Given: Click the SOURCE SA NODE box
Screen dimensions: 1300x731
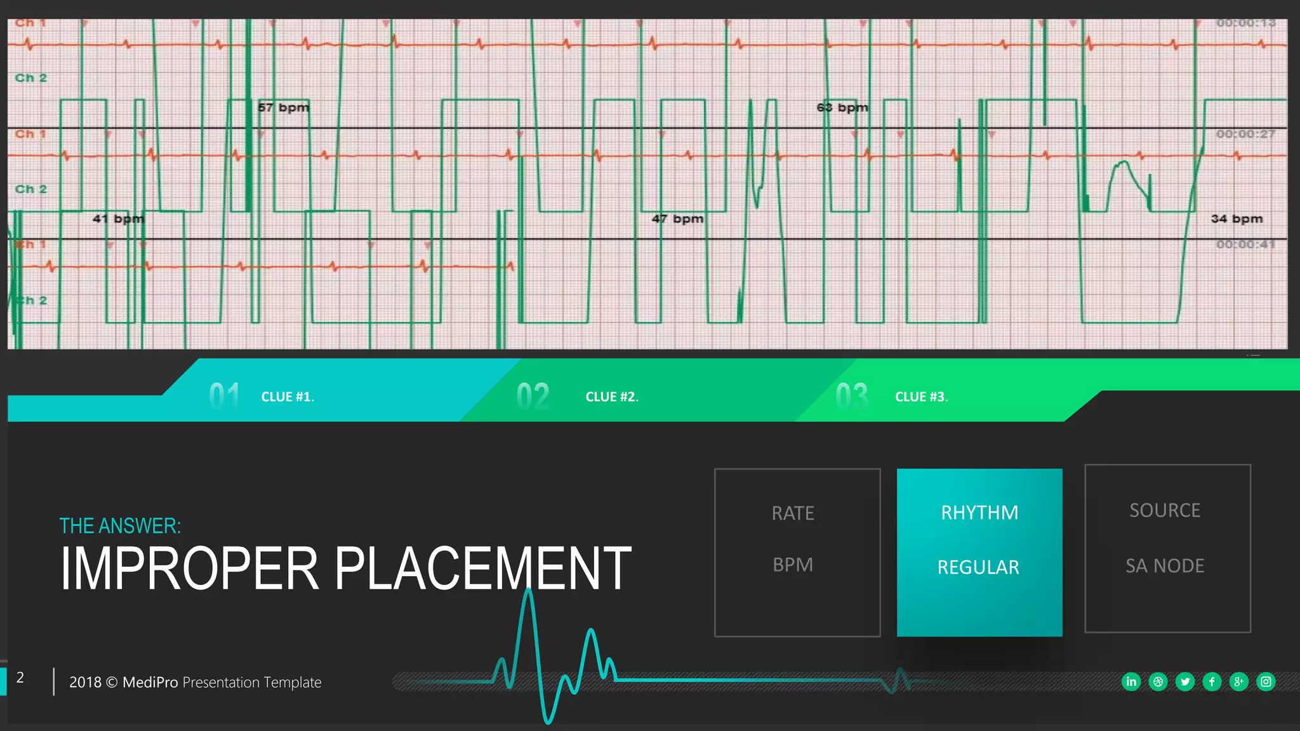Looking at the screenshot, I should [1167, 548].
